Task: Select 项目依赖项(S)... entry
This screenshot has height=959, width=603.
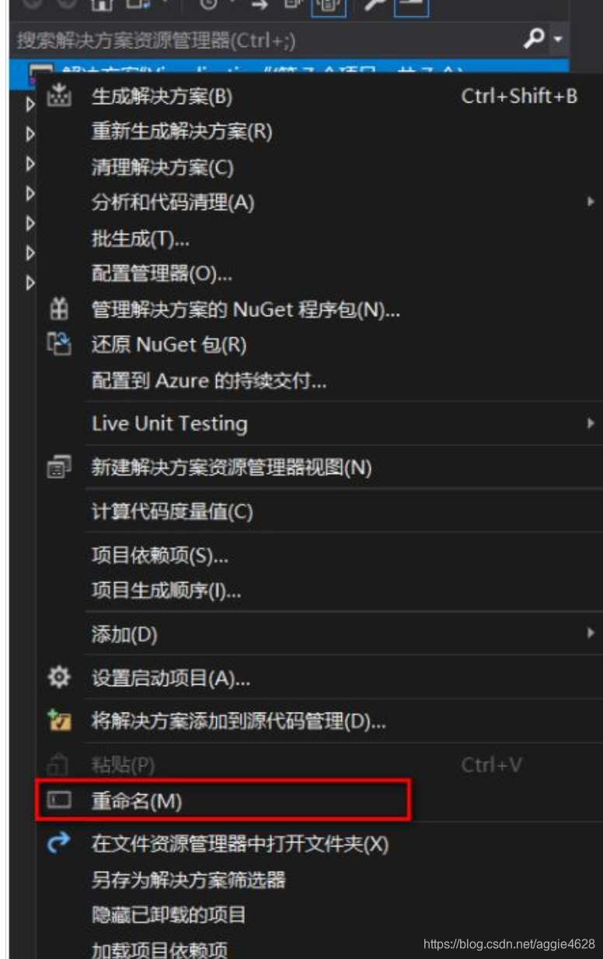Action: click(160, 555)
